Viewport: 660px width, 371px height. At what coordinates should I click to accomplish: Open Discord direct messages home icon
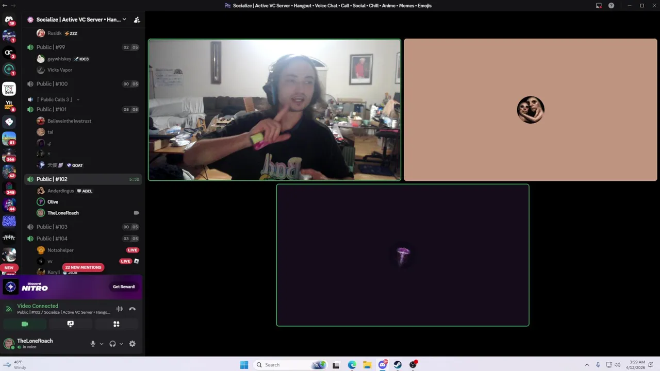(9, 20)
